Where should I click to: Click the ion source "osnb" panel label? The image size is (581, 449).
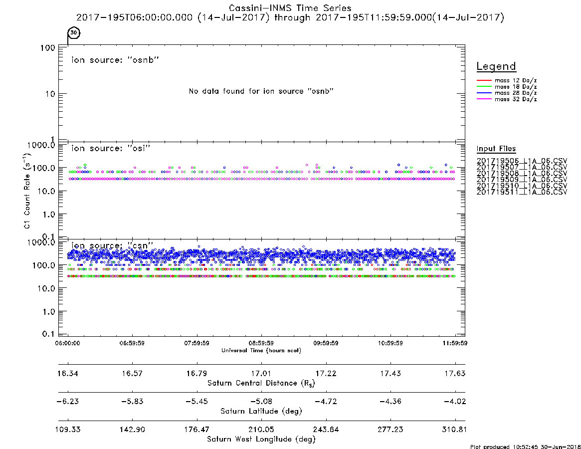point(115,60)
